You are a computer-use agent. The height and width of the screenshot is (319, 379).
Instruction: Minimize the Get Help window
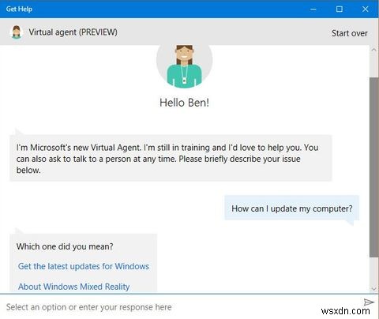(x=313, y=9)
